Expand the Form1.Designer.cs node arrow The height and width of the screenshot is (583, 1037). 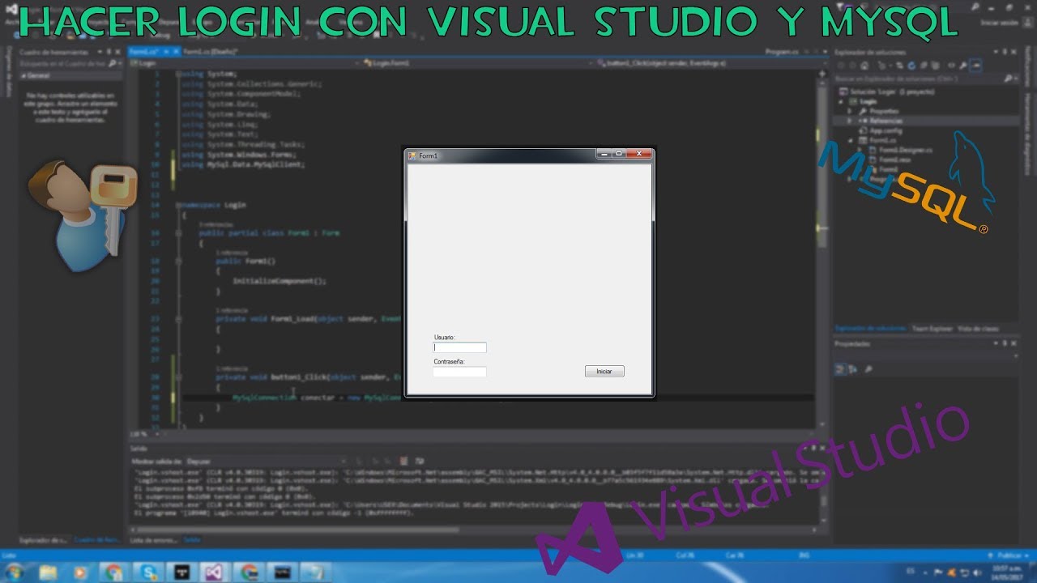861,150
